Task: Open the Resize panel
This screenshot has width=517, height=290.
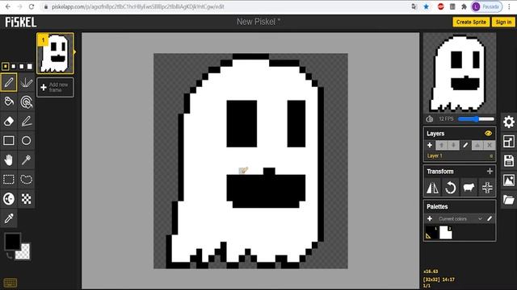Action: click(509, 142)
